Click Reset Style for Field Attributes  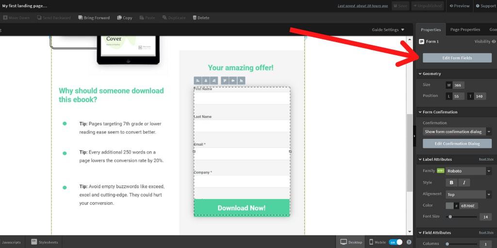486,232
